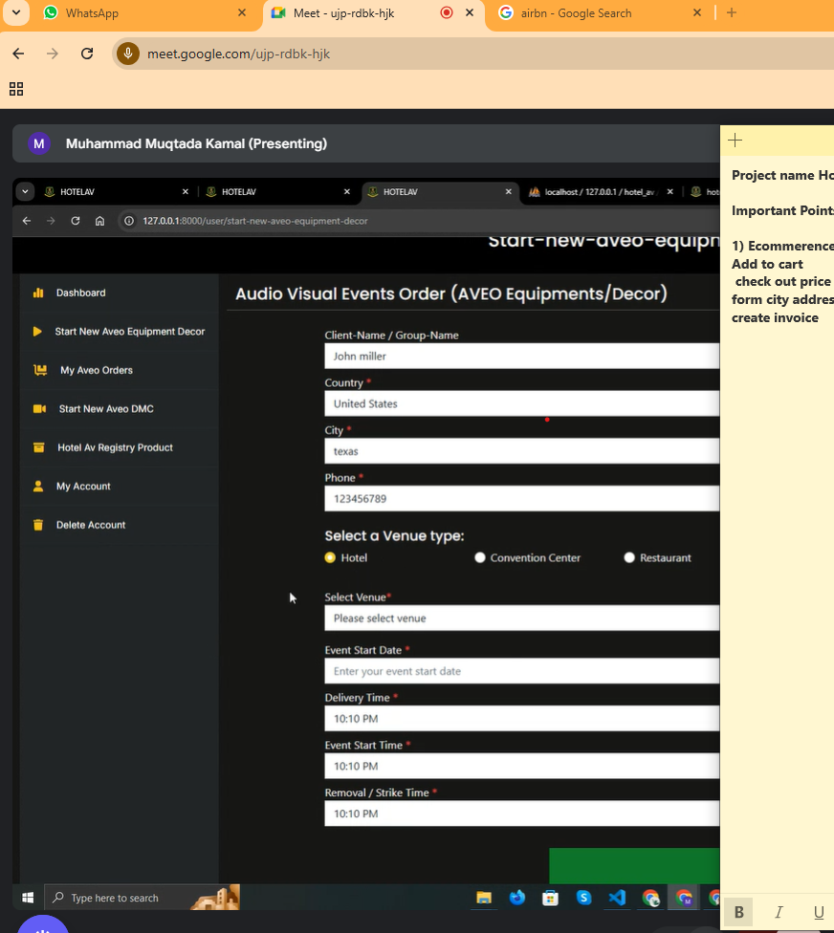The image size is (834, 933).
Task: Click the recording indicator on the Meet tab
Action: [x=447, y=12]
